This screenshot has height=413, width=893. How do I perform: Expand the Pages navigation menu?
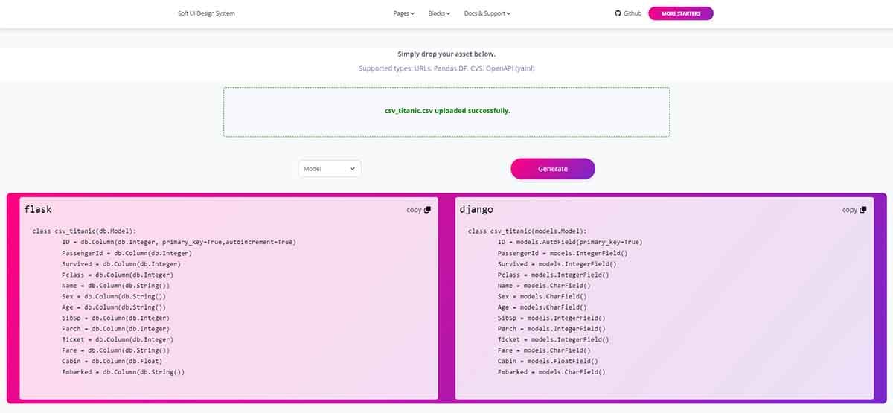403,13
